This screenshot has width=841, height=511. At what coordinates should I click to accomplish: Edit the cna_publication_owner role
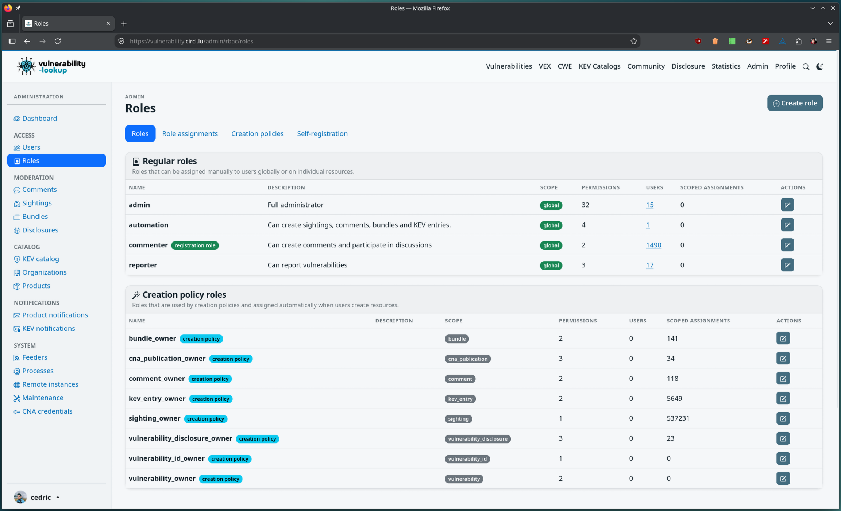[x=783, y=359]
